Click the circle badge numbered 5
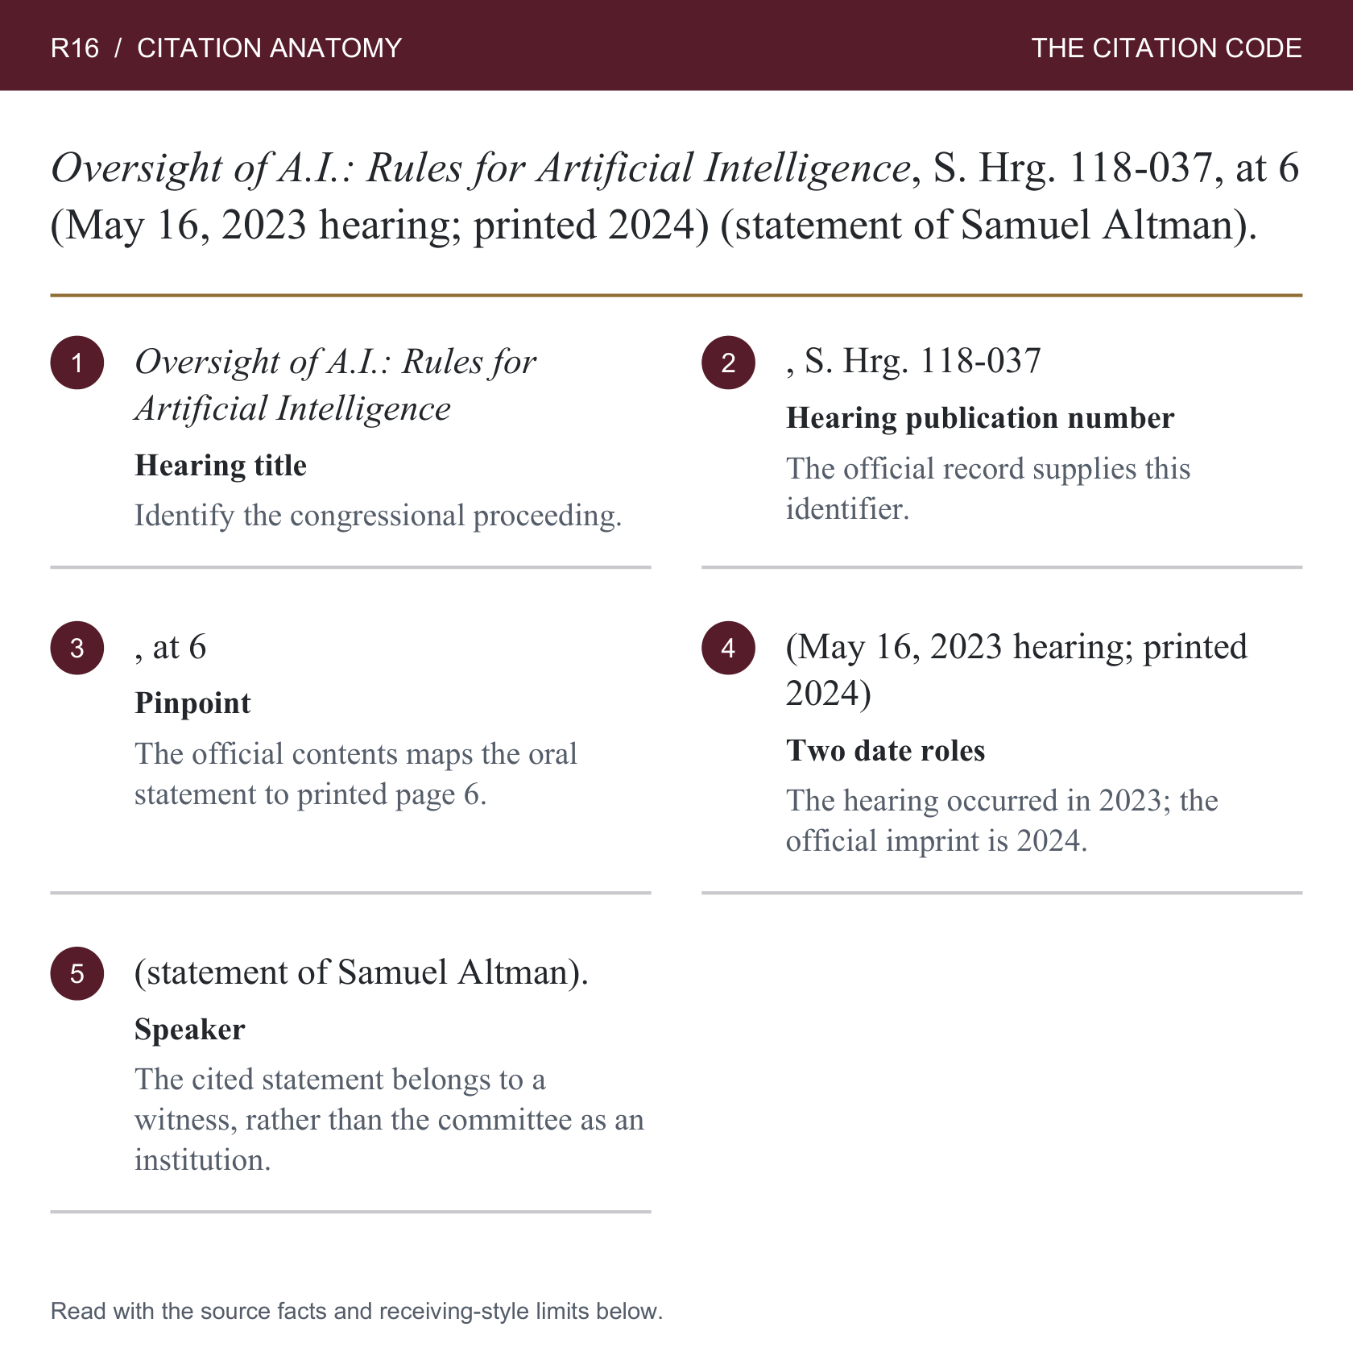The image size is (1353, 1360). point(77,973)
